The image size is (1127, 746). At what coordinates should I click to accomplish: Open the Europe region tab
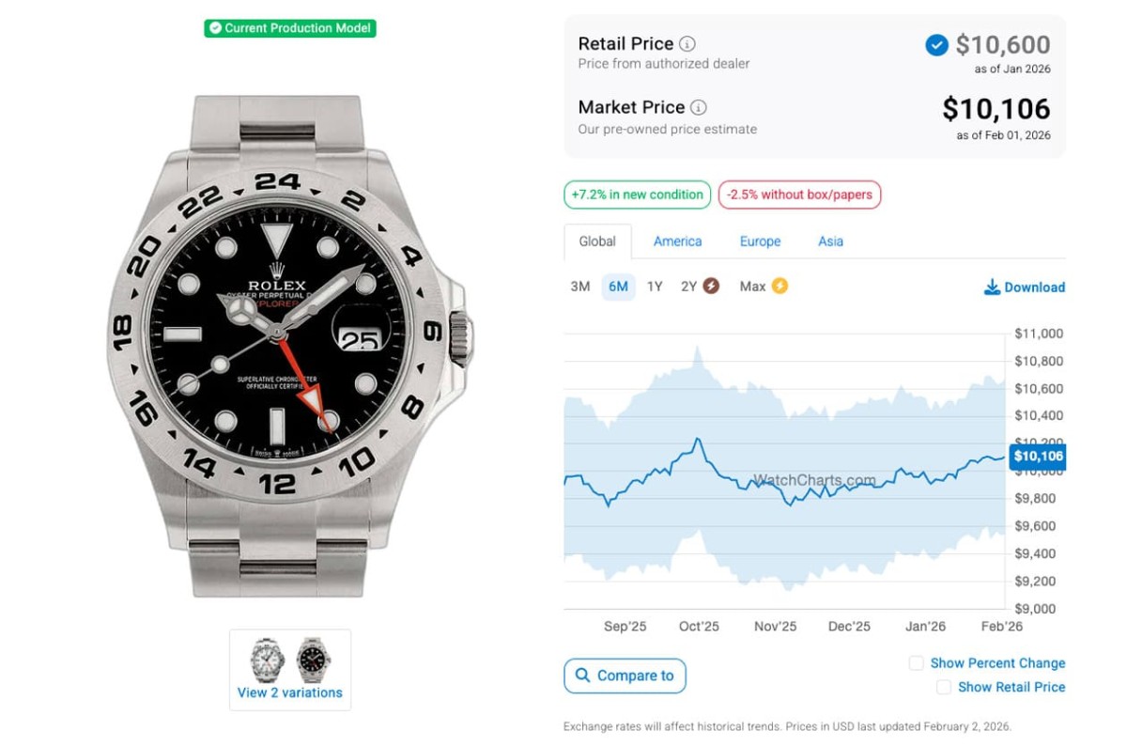pyautogui.click(x=760, y=241)
